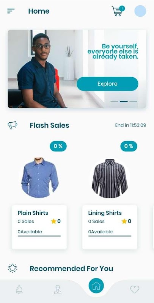The image size is (154, 303).
Task: Tap the Lining Shirts star rating
Action: [x=126, y=221]
